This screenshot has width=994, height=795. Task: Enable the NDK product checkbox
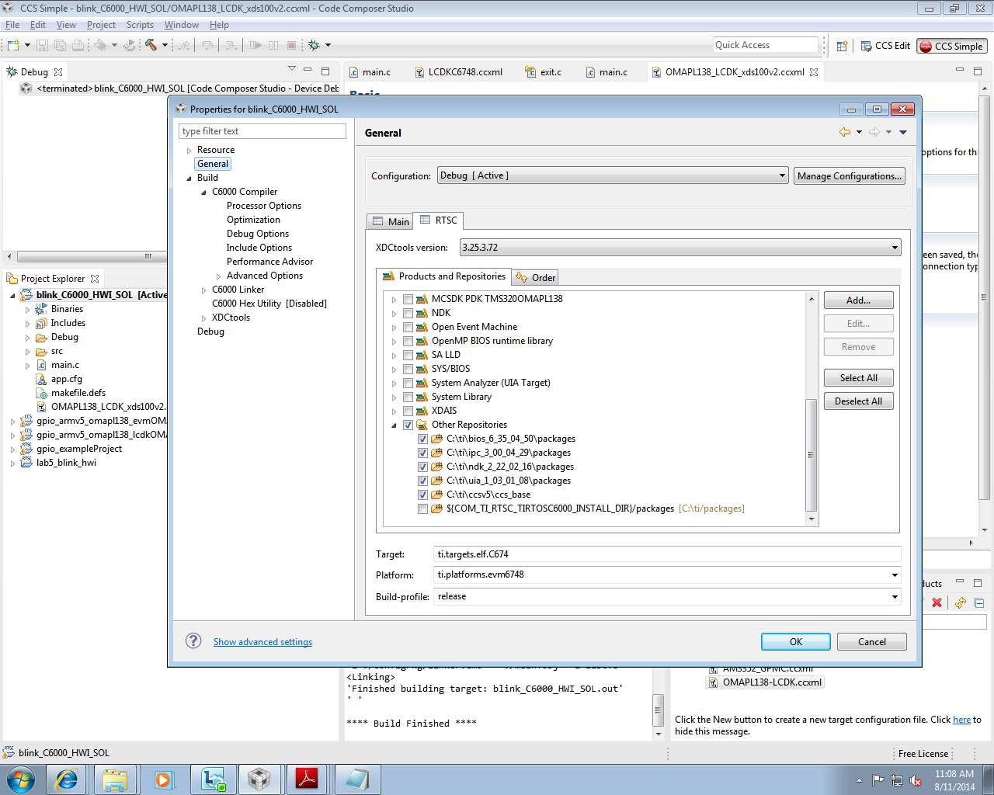pyautogui.click(x=408, y=313)
